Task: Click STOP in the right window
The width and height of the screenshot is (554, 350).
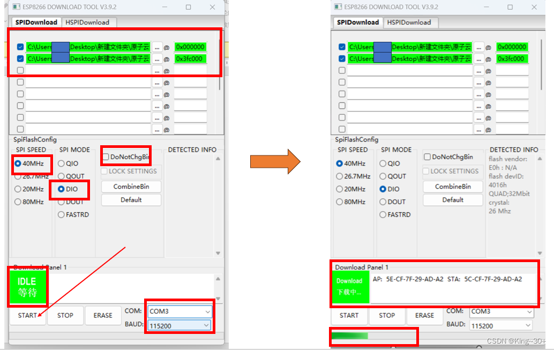Action: point(387,315)
